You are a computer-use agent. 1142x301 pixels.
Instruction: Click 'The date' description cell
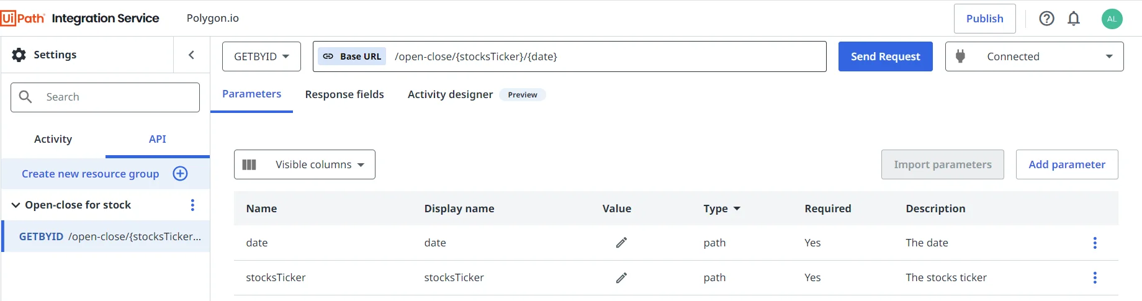click(927, 243)
